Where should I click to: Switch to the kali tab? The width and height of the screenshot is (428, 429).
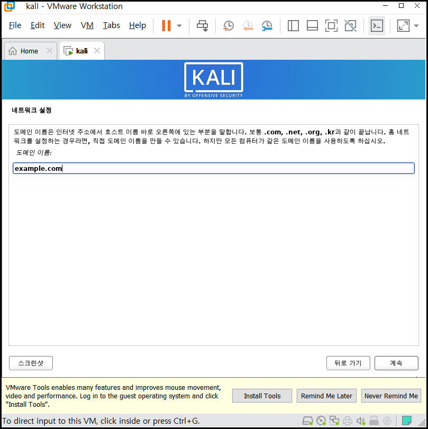(81, 51)
